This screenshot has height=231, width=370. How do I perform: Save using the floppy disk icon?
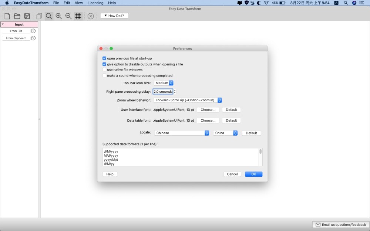[x=27, y=16]
